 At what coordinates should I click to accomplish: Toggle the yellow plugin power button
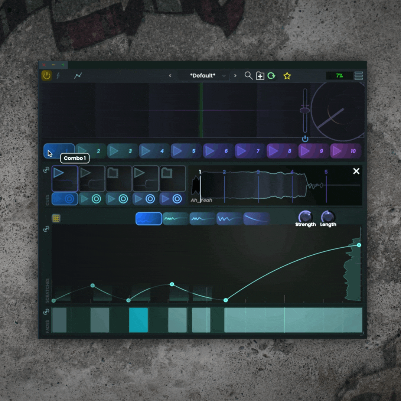tap(46, 76)
